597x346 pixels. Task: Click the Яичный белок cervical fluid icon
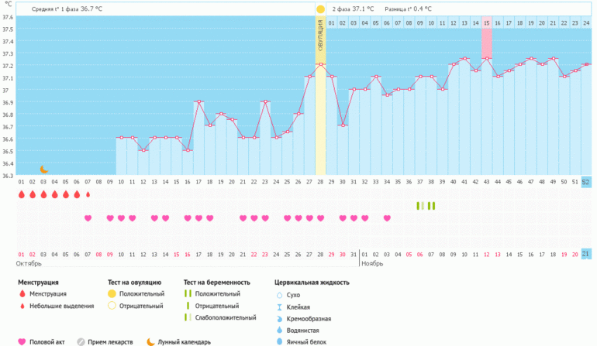coord(279,341)
